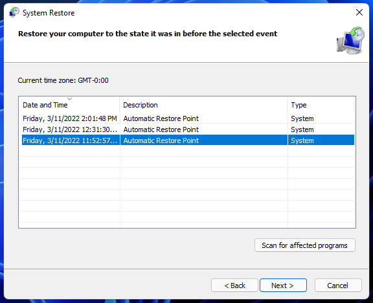This screenshot has height=303, width=373.
Task: Click System type of the 12:31:30 row
Action: 302,129
